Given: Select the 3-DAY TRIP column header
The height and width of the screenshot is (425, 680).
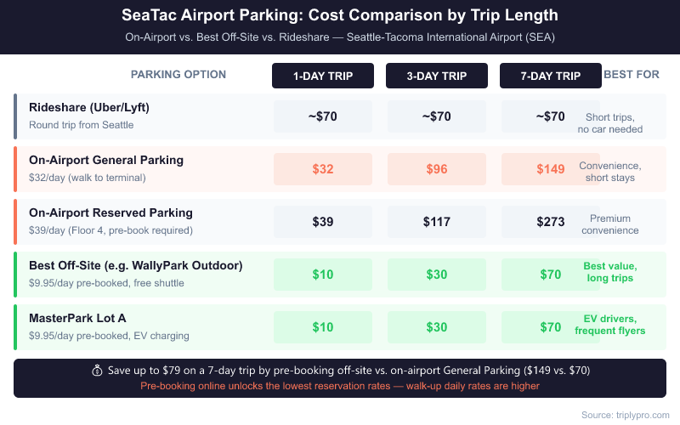Looking at the screenshot, I should [437, 76].
